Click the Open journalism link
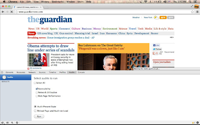This screenshot has width=200, height=125. click(x=162, y=62)
